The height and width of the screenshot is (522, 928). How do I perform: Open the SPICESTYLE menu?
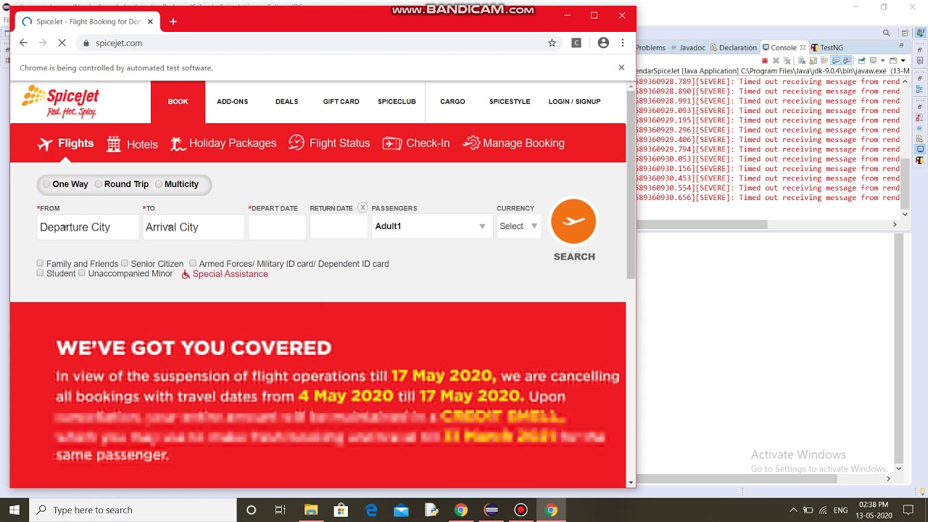coord(510,101)
